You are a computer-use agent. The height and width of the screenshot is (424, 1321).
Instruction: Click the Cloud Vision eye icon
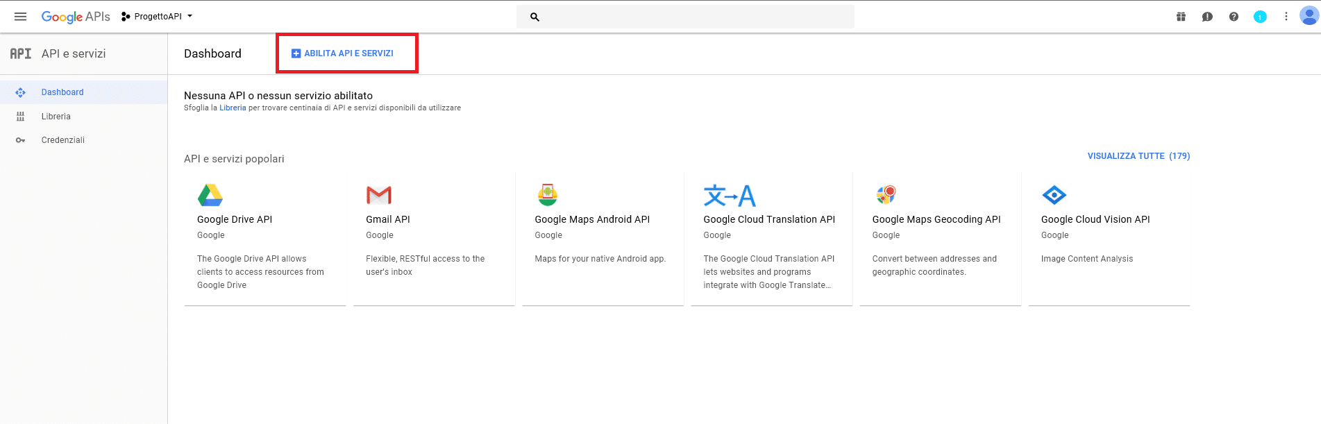click(x=1054, y=196)
